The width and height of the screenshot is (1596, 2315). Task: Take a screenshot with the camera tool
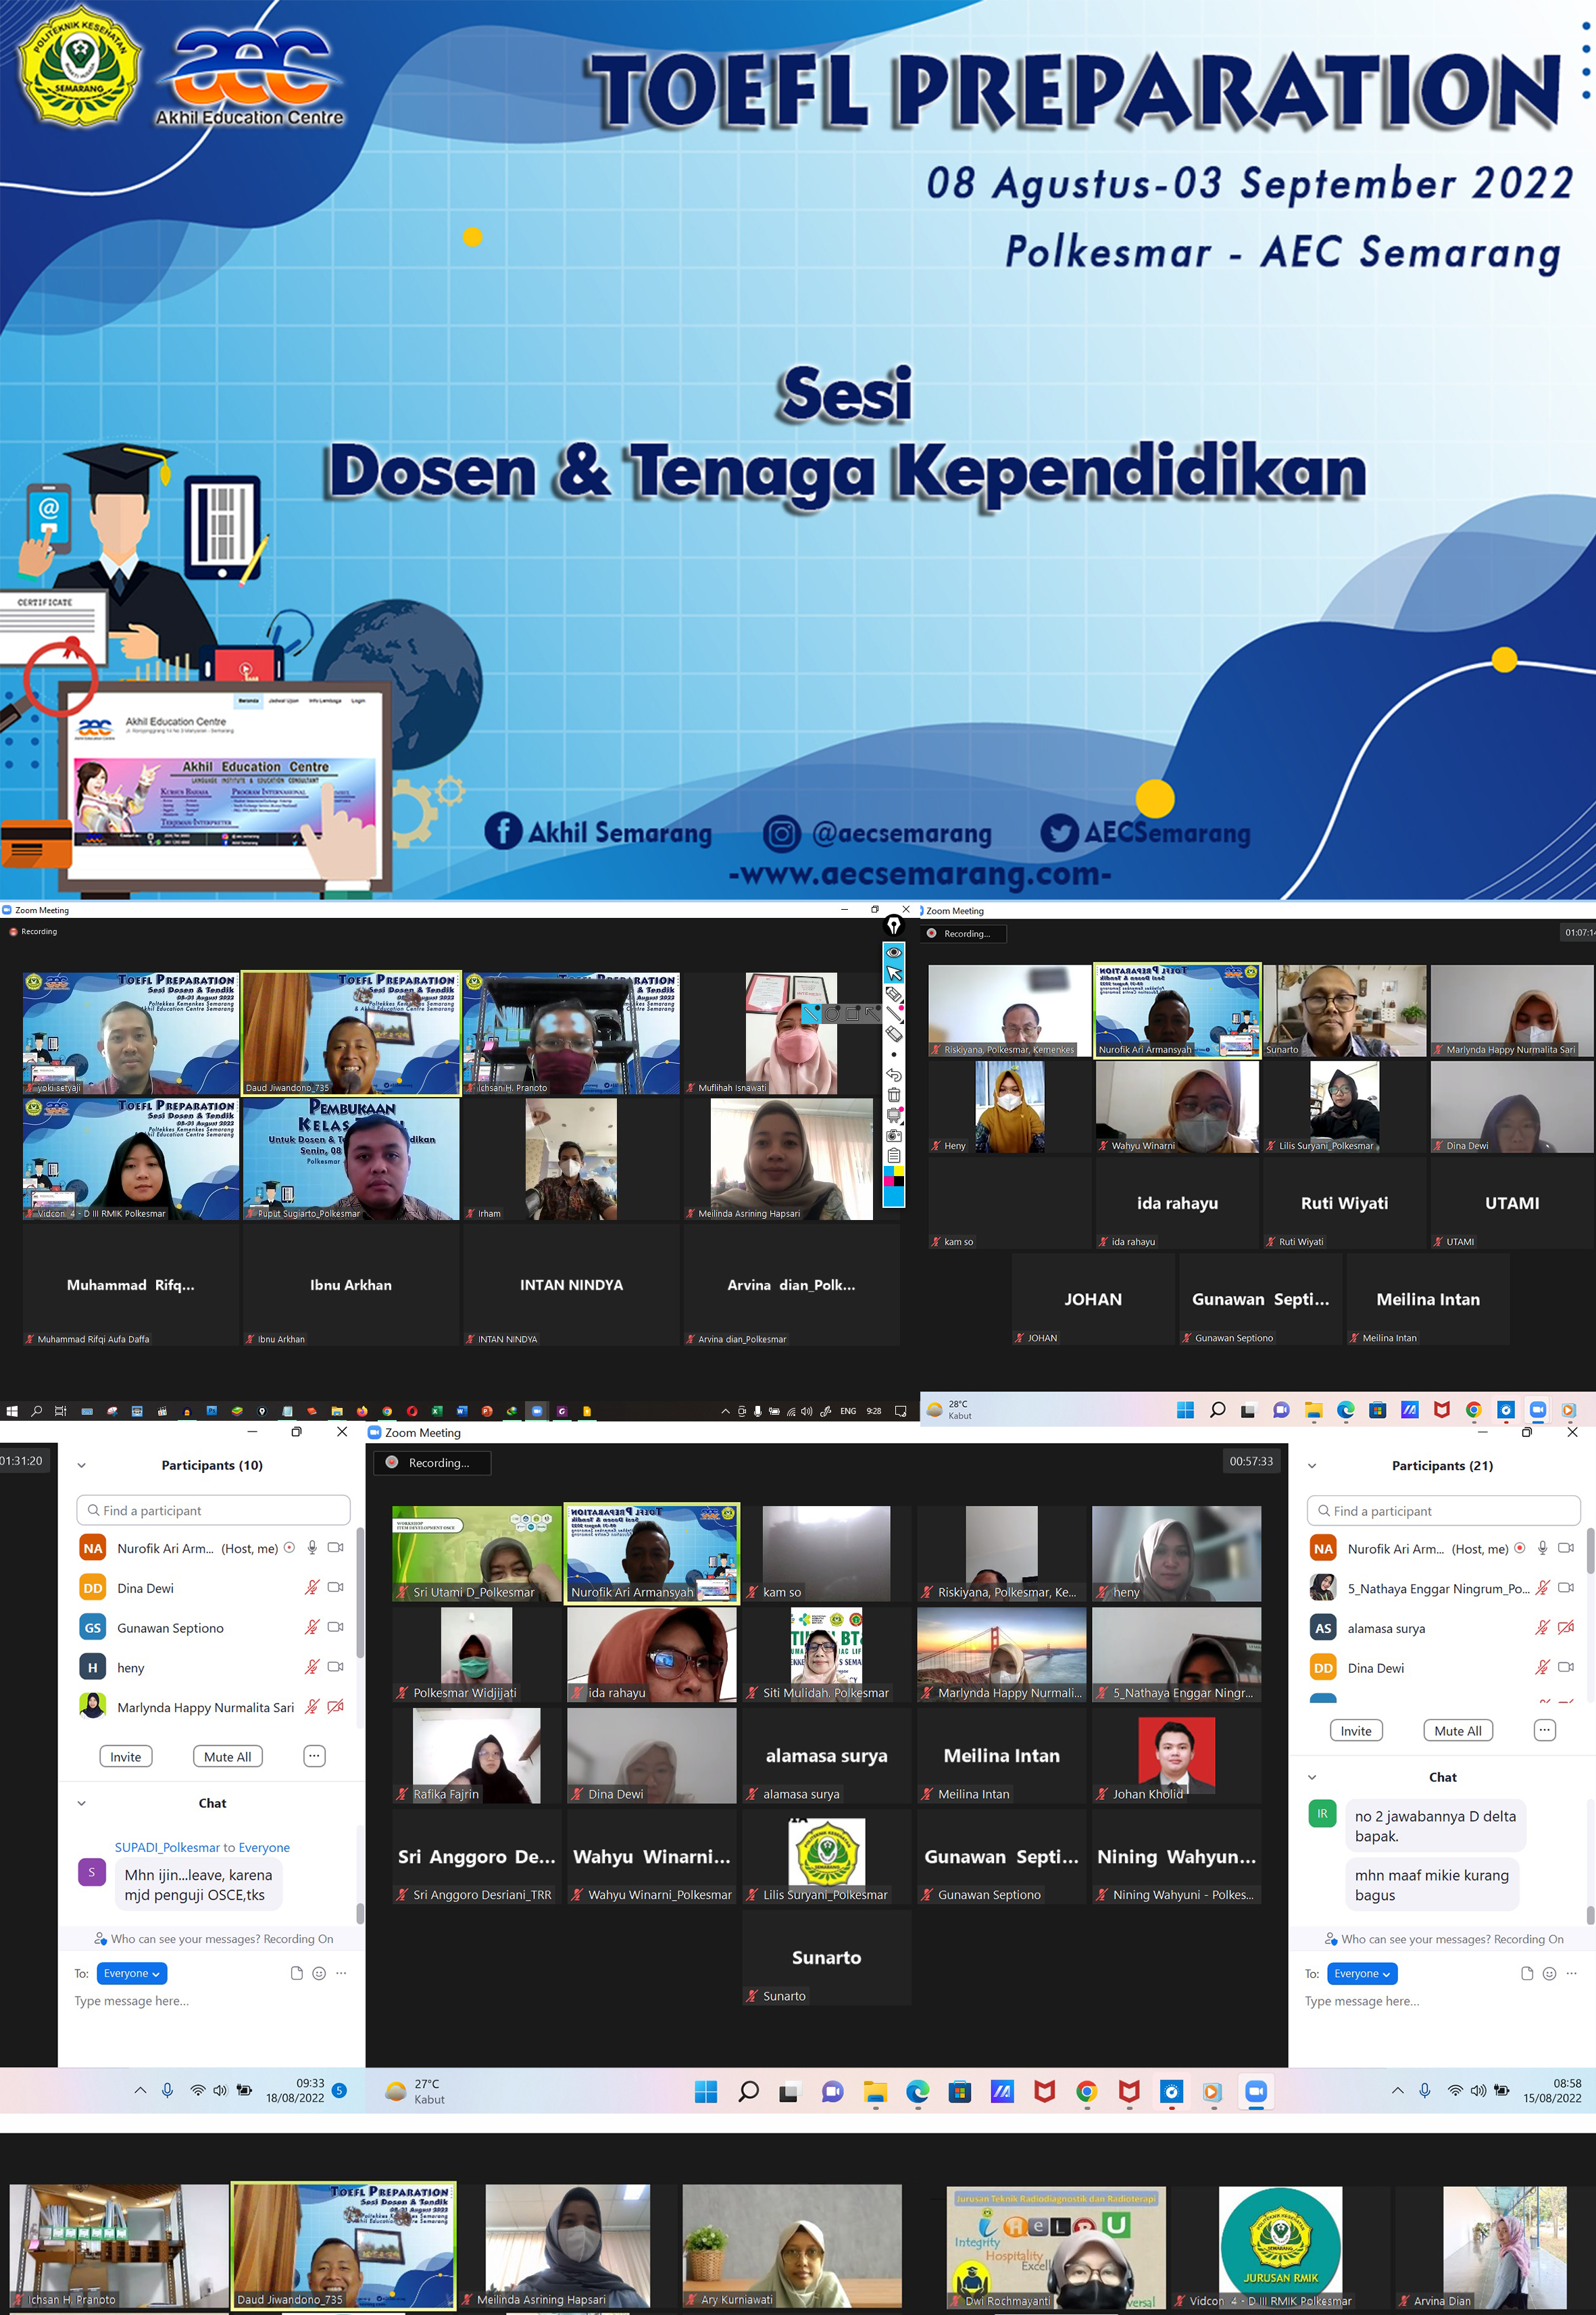894,1136
